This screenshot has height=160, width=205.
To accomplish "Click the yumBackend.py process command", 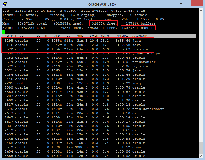I will coord(146,53).
